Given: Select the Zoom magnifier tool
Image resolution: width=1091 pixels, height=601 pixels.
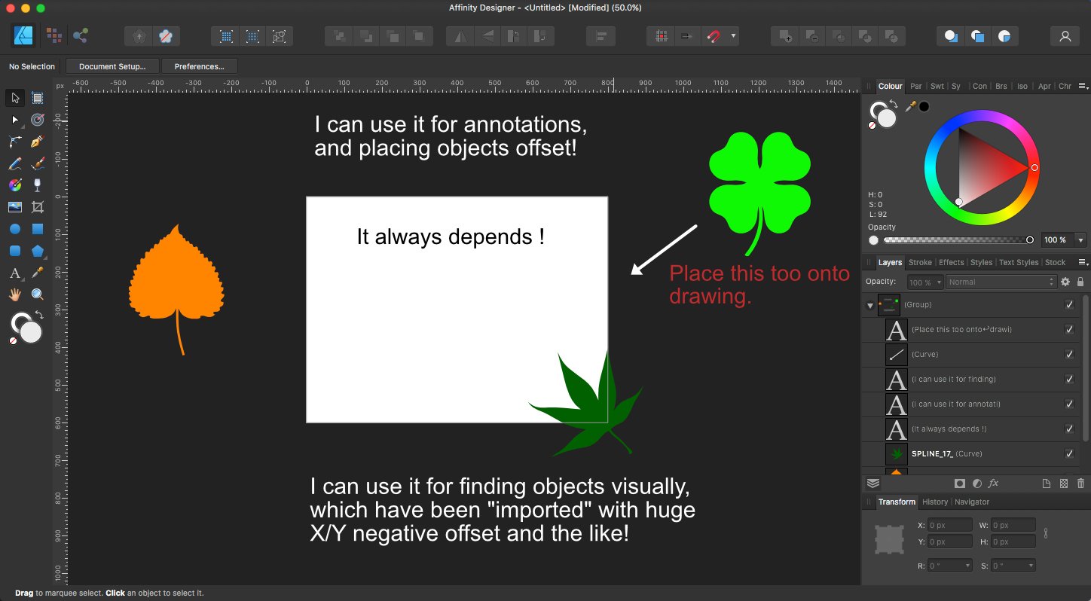Looking at the screenshot, I should tap(37, 294).
